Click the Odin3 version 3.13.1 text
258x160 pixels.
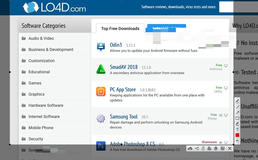point(131,45)
